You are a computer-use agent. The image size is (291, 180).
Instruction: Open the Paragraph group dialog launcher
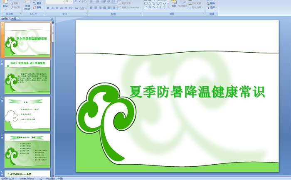point(141,14)
